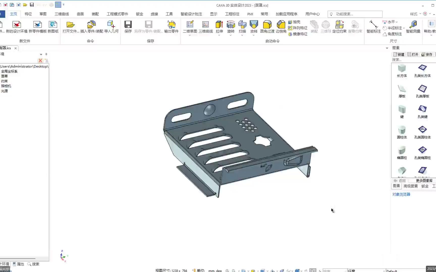
Task: Click the 智能标注 smart dimension icon
Action: [x=373, y=27]
